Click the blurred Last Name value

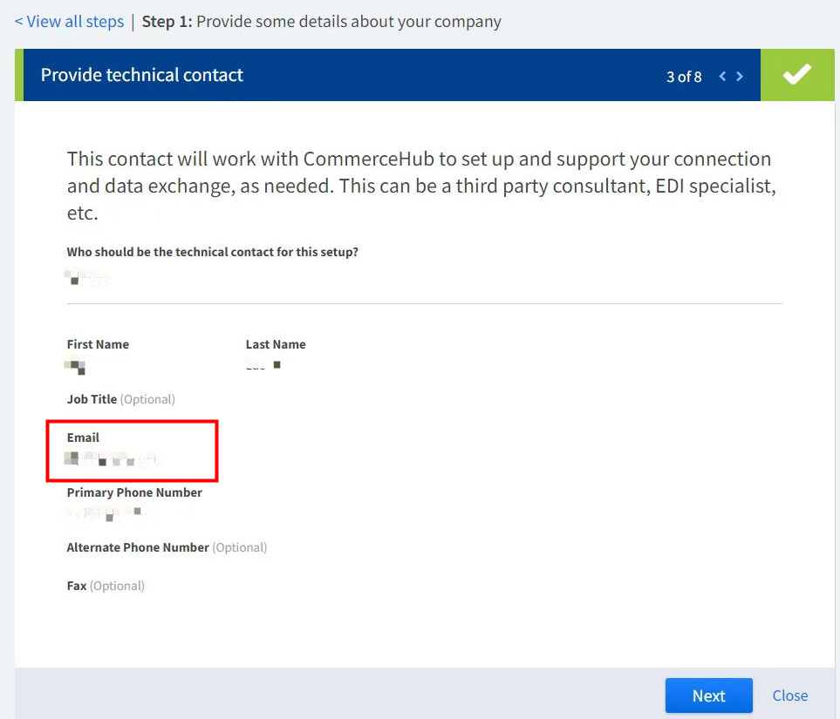[x=263, y=366]
